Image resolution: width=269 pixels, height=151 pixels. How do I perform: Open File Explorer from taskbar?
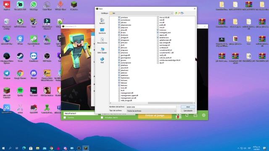pos(37,148)
